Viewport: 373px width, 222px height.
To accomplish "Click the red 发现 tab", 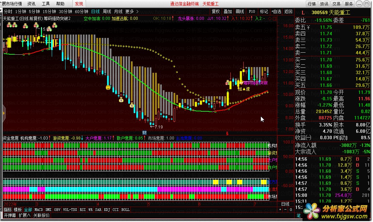I will 79,4.
